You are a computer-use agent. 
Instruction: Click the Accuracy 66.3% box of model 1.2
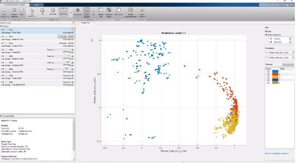[66, 37]
